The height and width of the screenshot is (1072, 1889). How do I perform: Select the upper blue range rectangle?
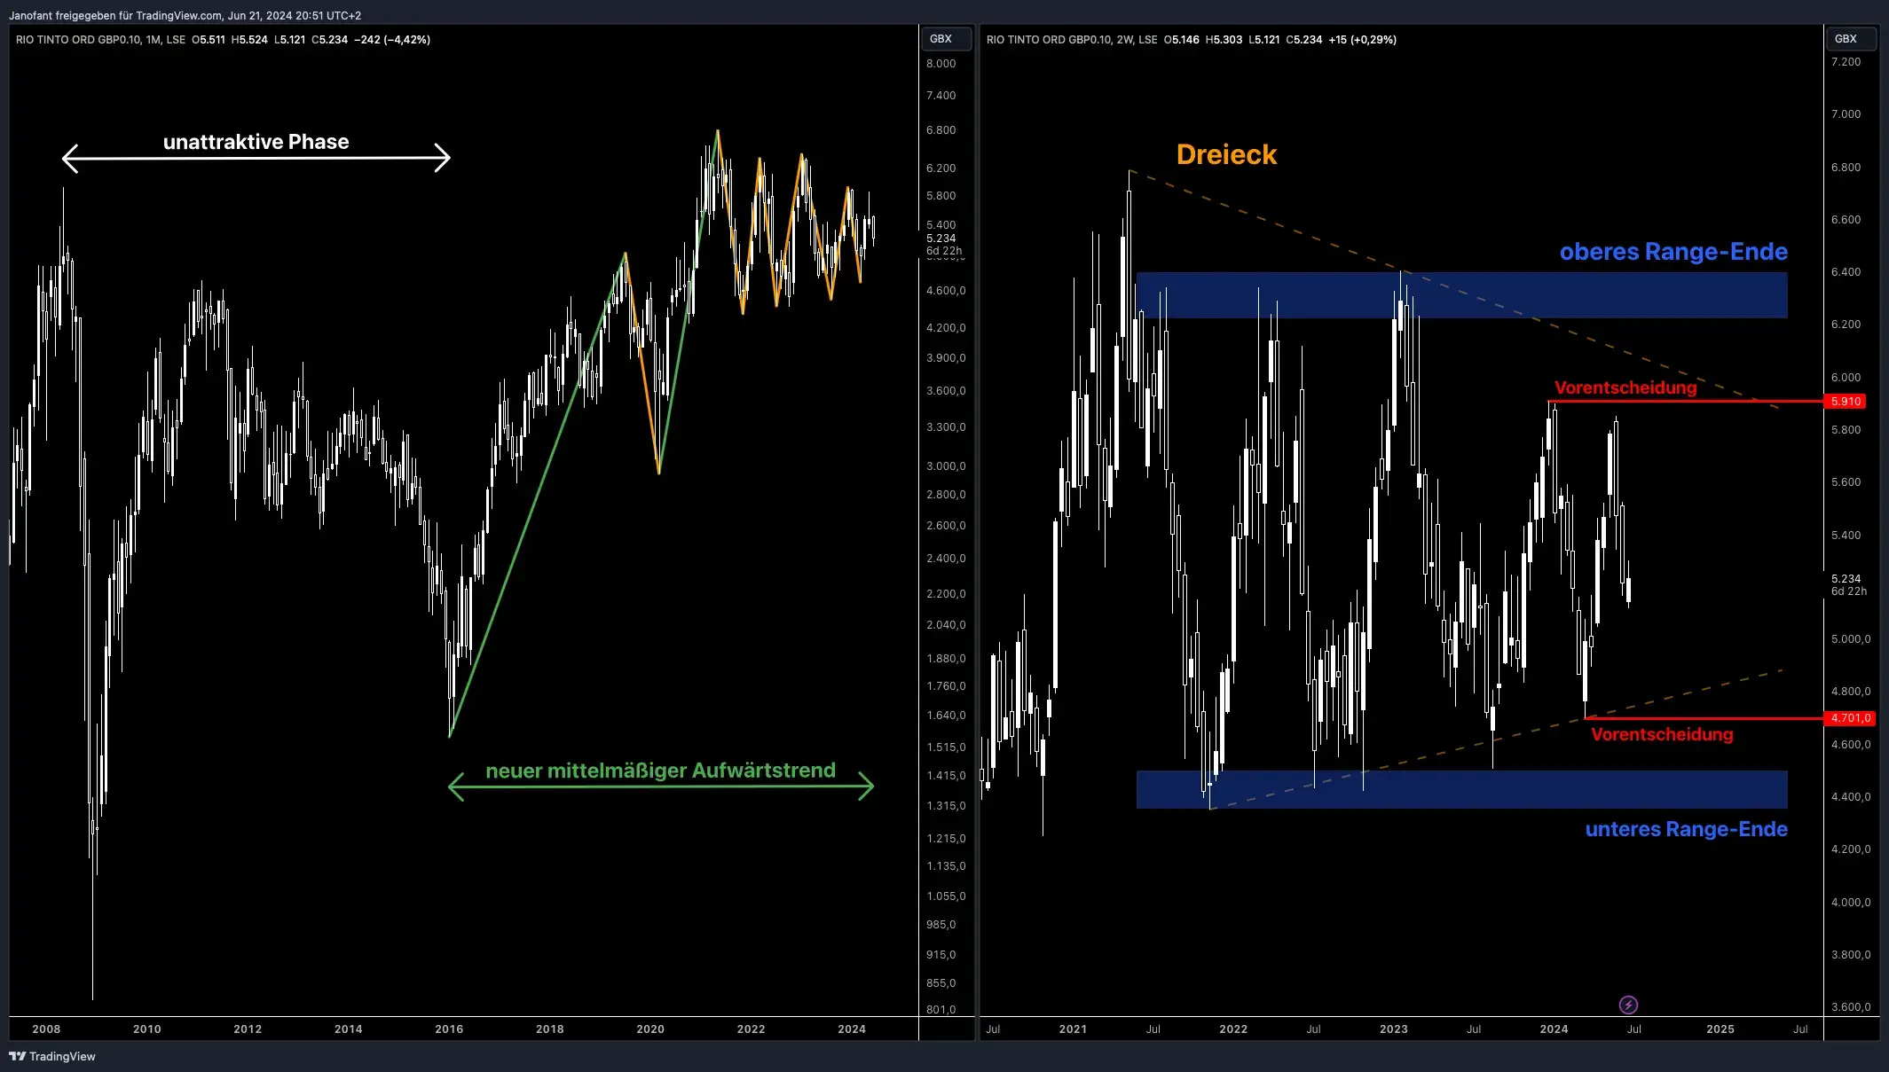(x=1461, y=295)
